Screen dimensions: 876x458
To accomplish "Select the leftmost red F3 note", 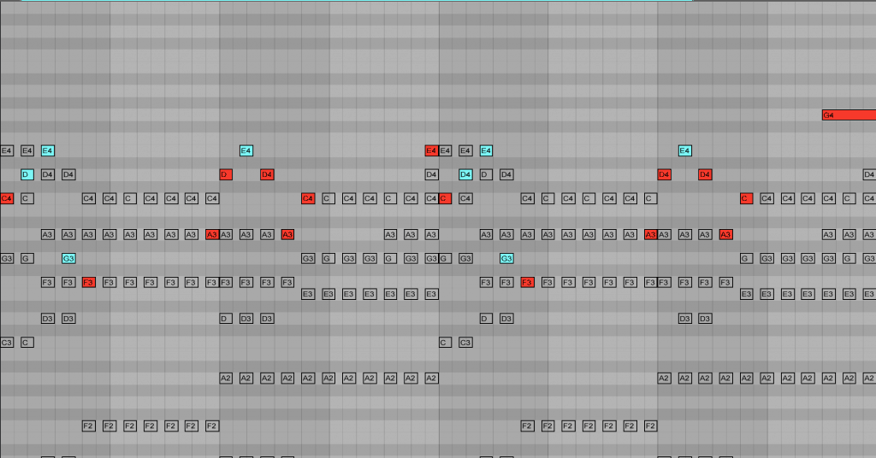I will click(88, 282).
